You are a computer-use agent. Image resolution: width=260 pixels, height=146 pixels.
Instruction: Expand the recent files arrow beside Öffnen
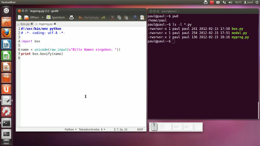click(x=42, y=18)
